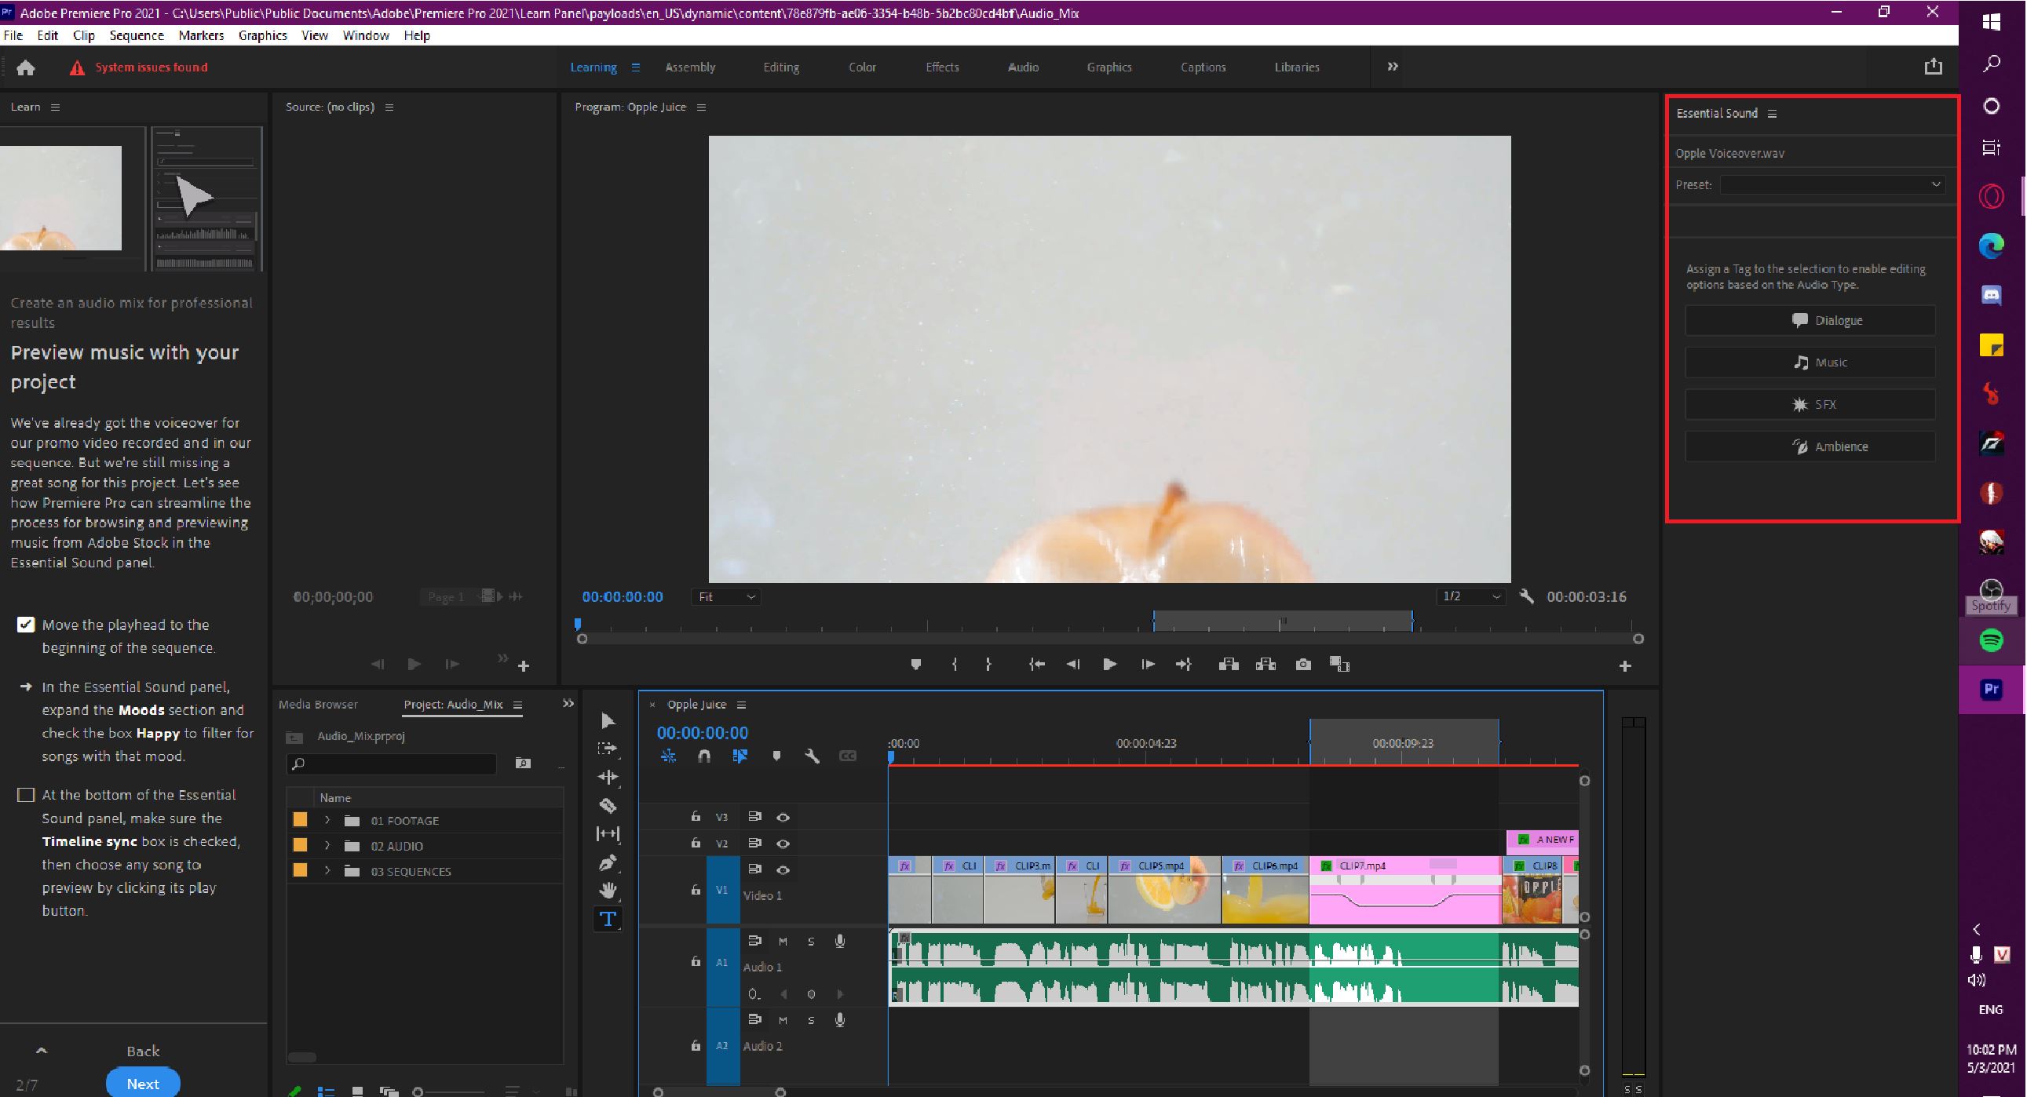Expand the 02 AUDIO bin

(x=327, y=846)
